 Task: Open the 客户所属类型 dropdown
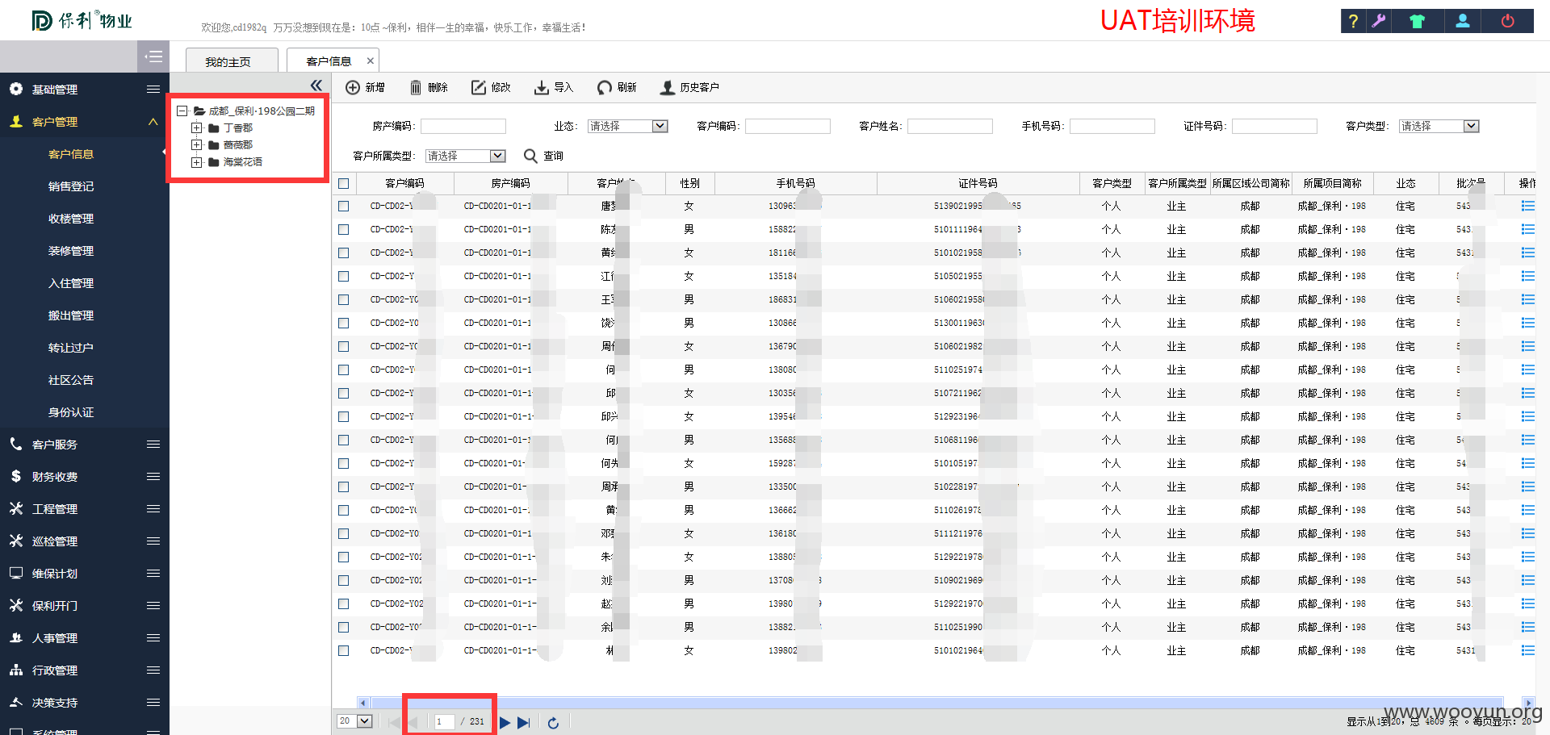point(465,156)
